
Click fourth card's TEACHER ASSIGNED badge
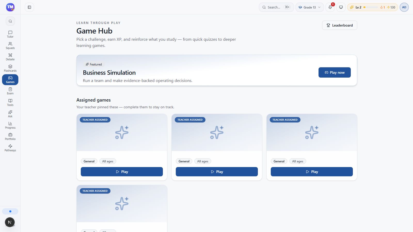(95, 191)
